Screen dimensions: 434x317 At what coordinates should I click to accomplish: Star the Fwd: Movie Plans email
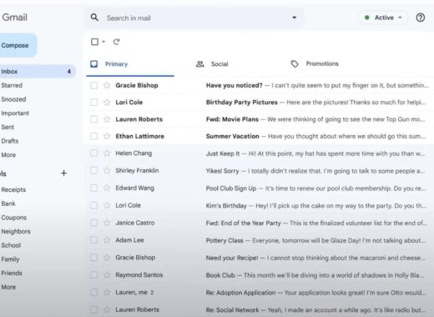point(107,119)
